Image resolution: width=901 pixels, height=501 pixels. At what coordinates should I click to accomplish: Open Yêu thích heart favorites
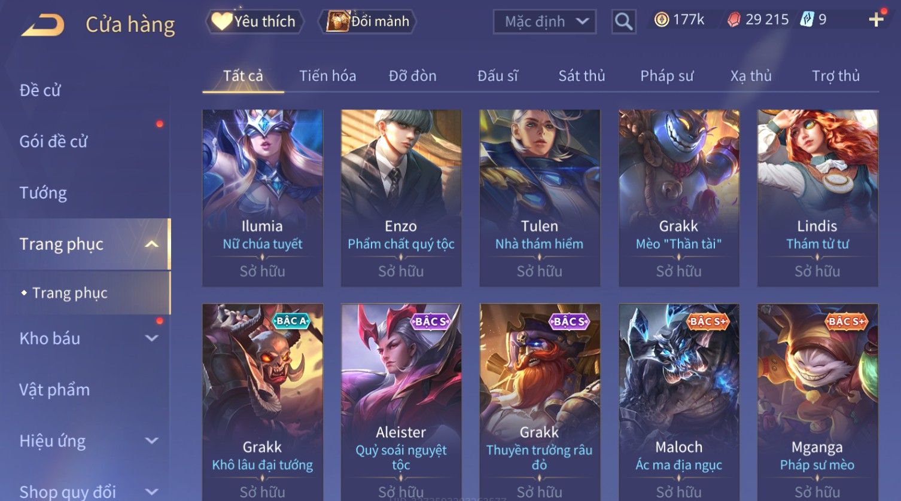pyautogui.click(x=255, y=22)
